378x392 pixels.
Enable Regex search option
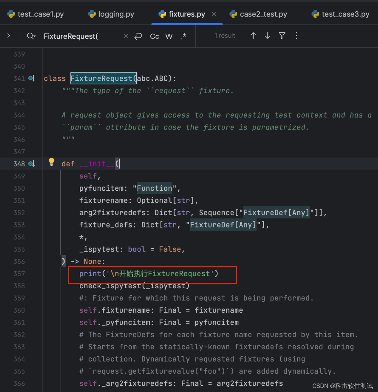click(183, 36)
